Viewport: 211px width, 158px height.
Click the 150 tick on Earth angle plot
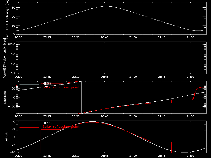tap(13, 8)
